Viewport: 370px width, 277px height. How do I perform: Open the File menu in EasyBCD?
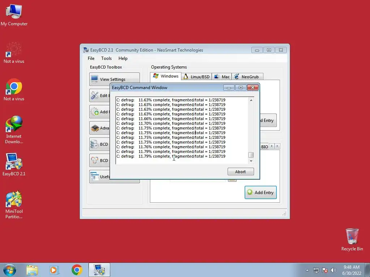tap(91, 58)
